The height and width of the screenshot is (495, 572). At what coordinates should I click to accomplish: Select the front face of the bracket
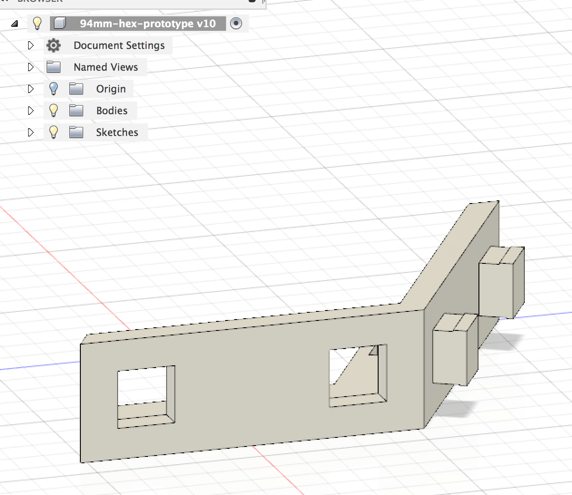point(252,385)
